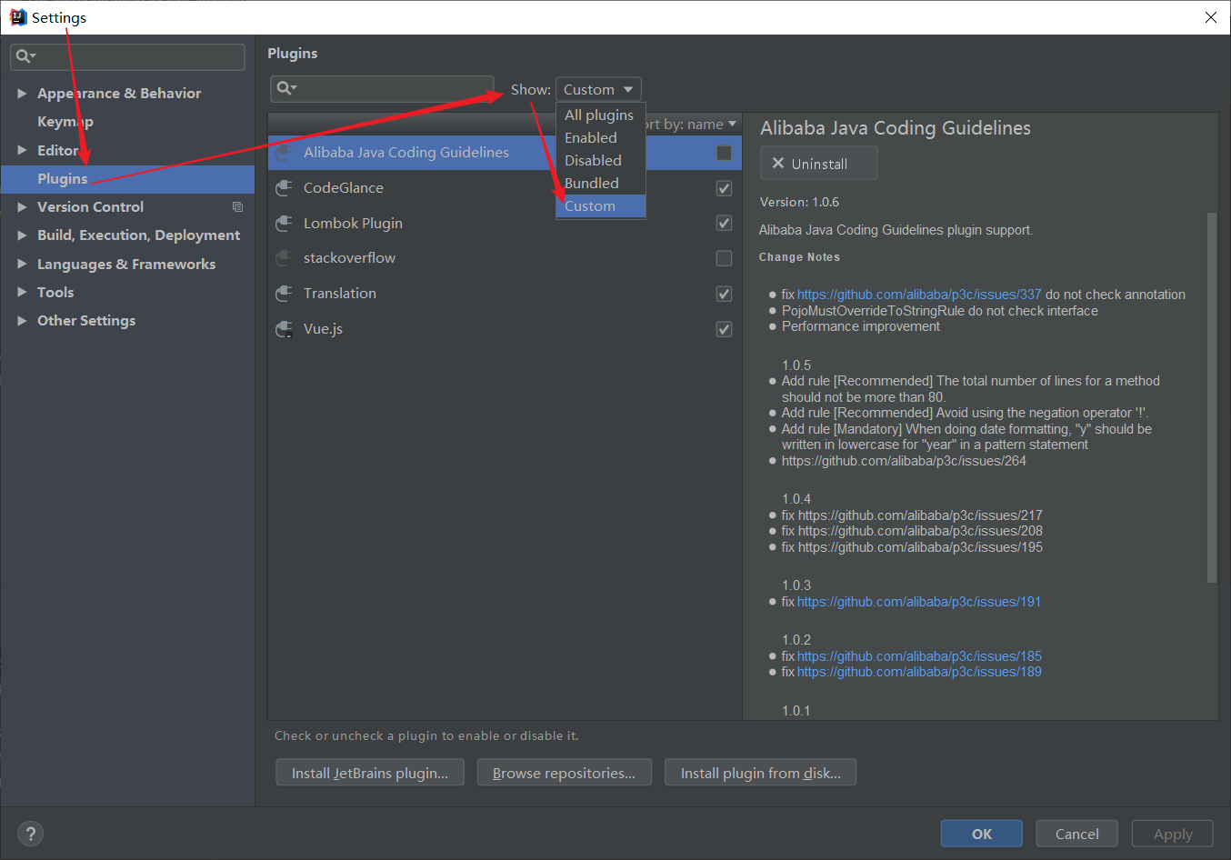Expand Build, Execution, Deployment node
Image resolution: width=1231 pixels, height=860 pixels.
tap(22, 235)
